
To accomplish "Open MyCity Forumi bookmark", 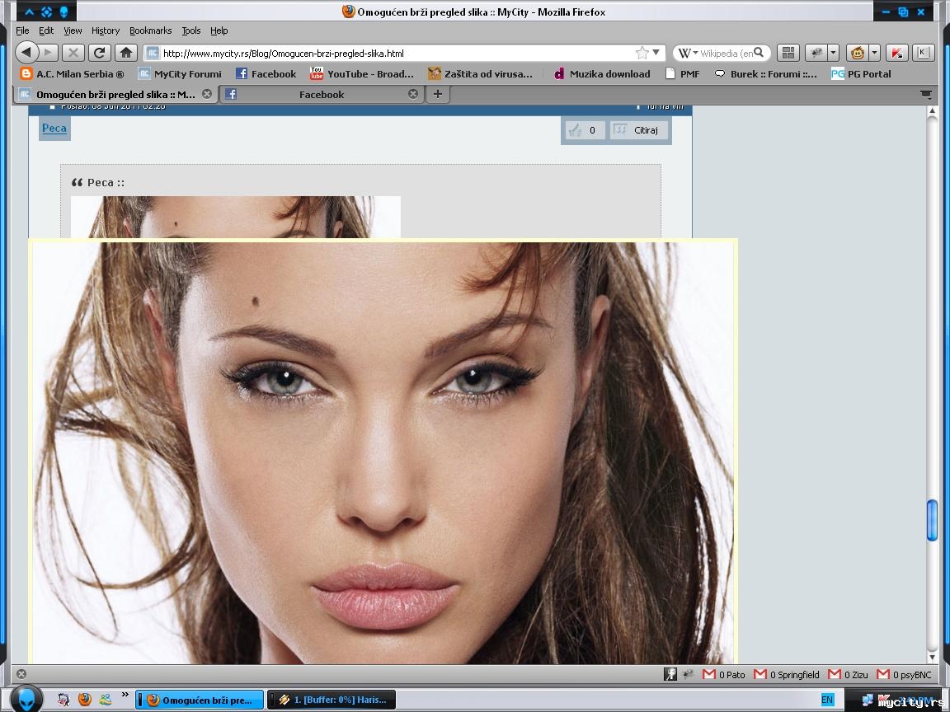I will (180, 74).
